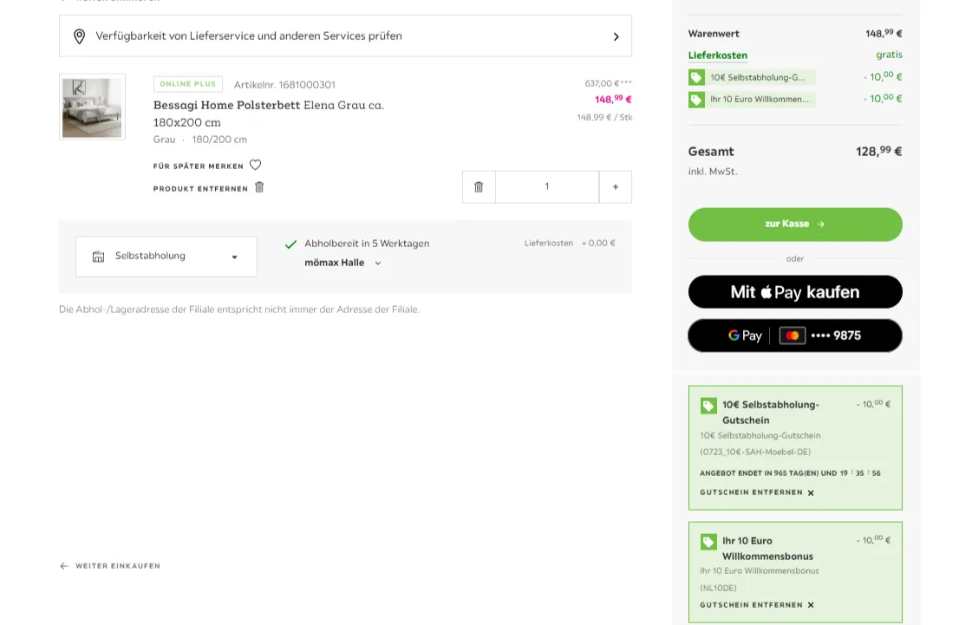
Task: Click Ihr 10 Euro Willkommen... coupon chip
Action: (x=753, y=100)
